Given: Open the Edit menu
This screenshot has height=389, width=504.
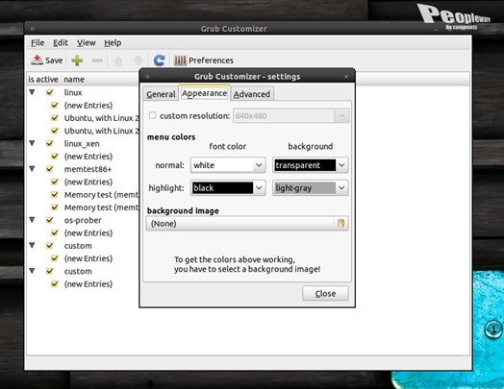Looking at the screenshot, I should click(x=61, y=42).
